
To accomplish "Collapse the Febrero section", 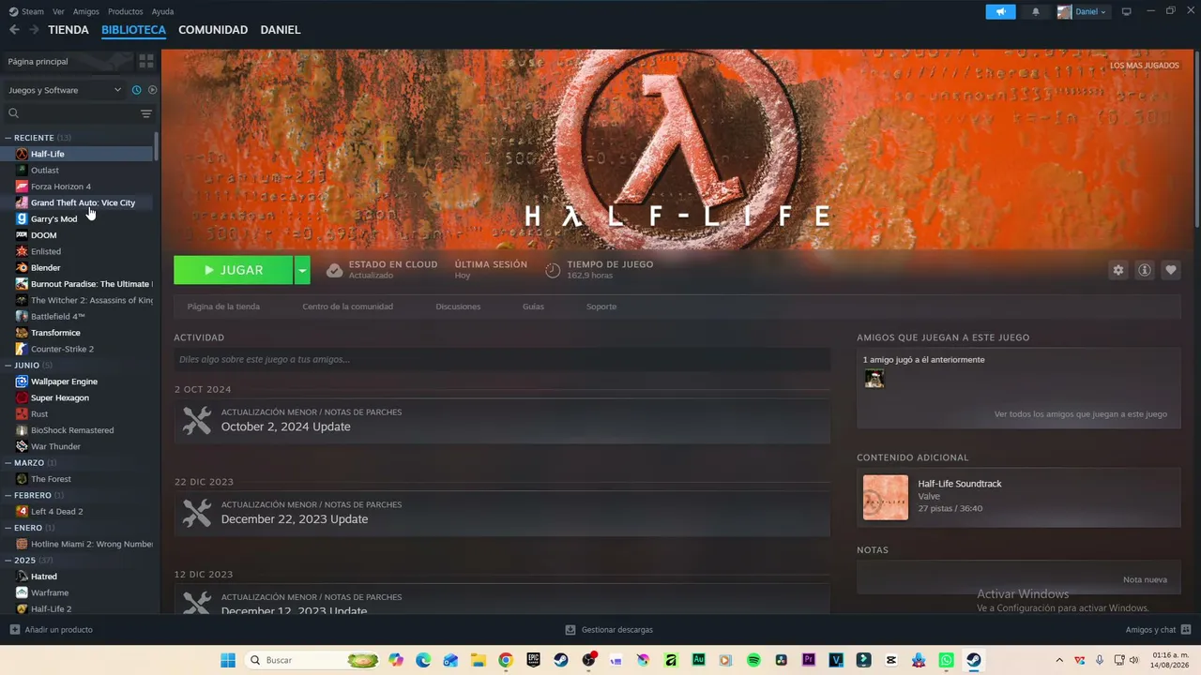I will click(8, 495).
